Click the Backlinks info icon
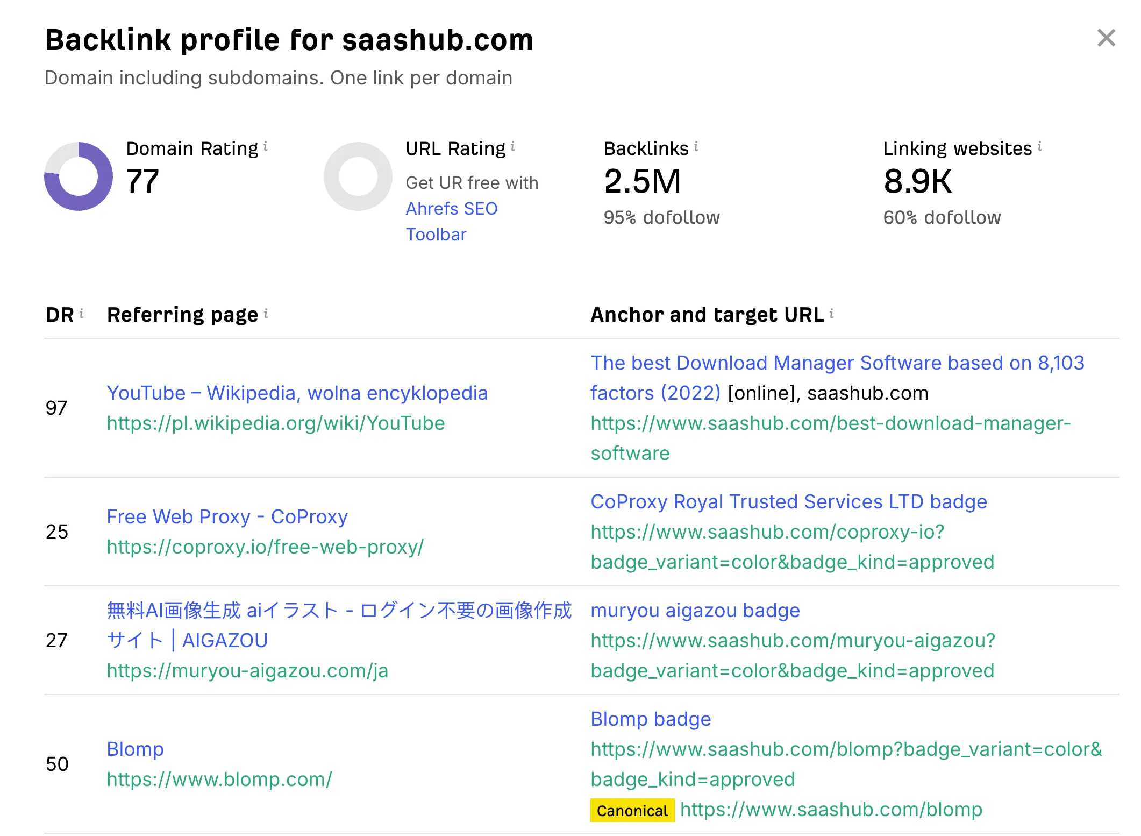The width and height of the screenshot is (1141, 836). click(x=696, y=146)
